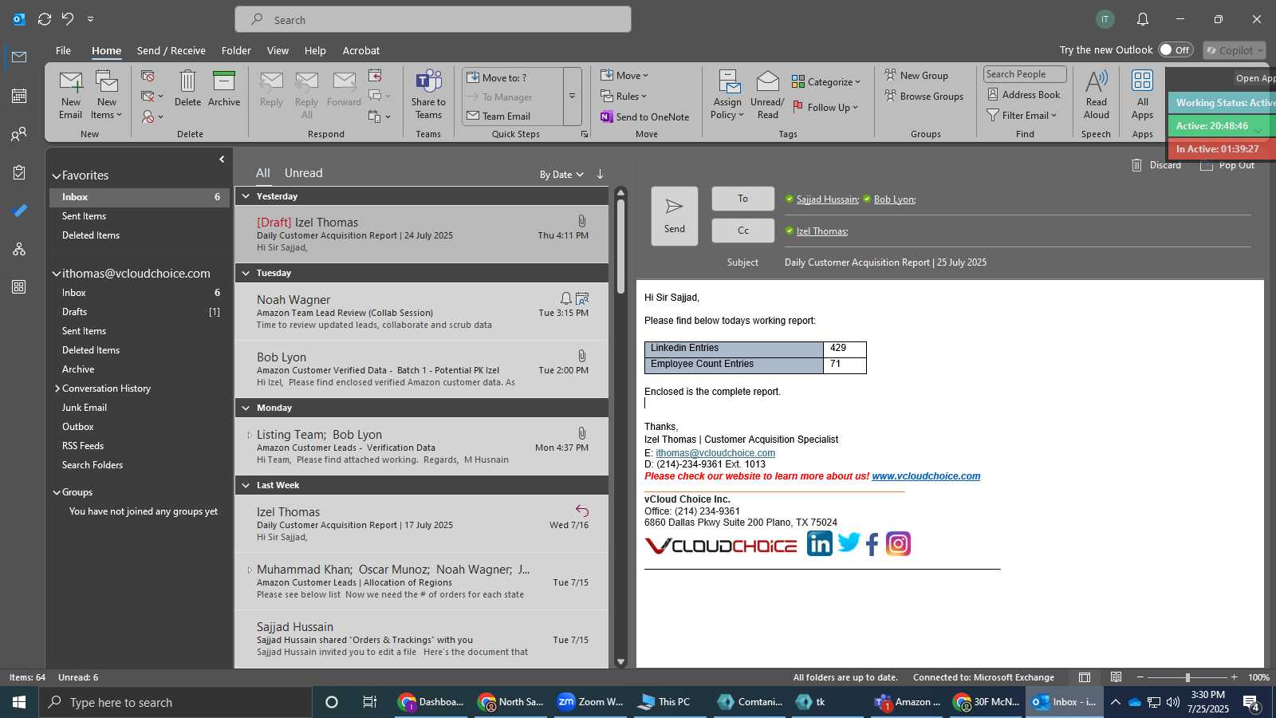Reverse sort order with the arrow icon
The height and width of the screenshot is (718, 1276).
pyautogui.click(x=600, y=174)
